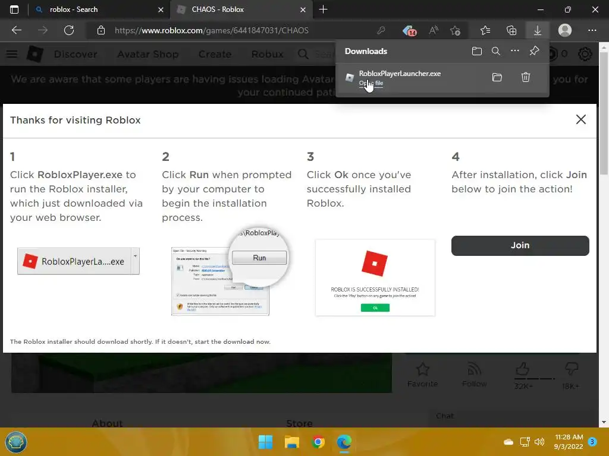Open the password key icon in address bar
This screenshot has height=456, width=609.
pos(381,30)
